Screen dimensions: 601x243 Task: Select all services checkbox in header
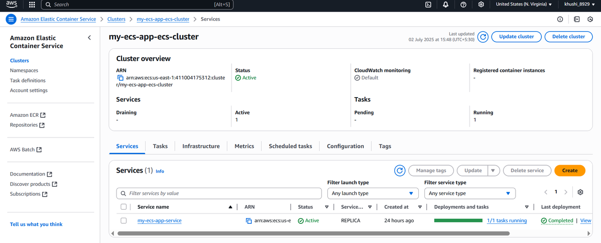(x=123, y=207)
